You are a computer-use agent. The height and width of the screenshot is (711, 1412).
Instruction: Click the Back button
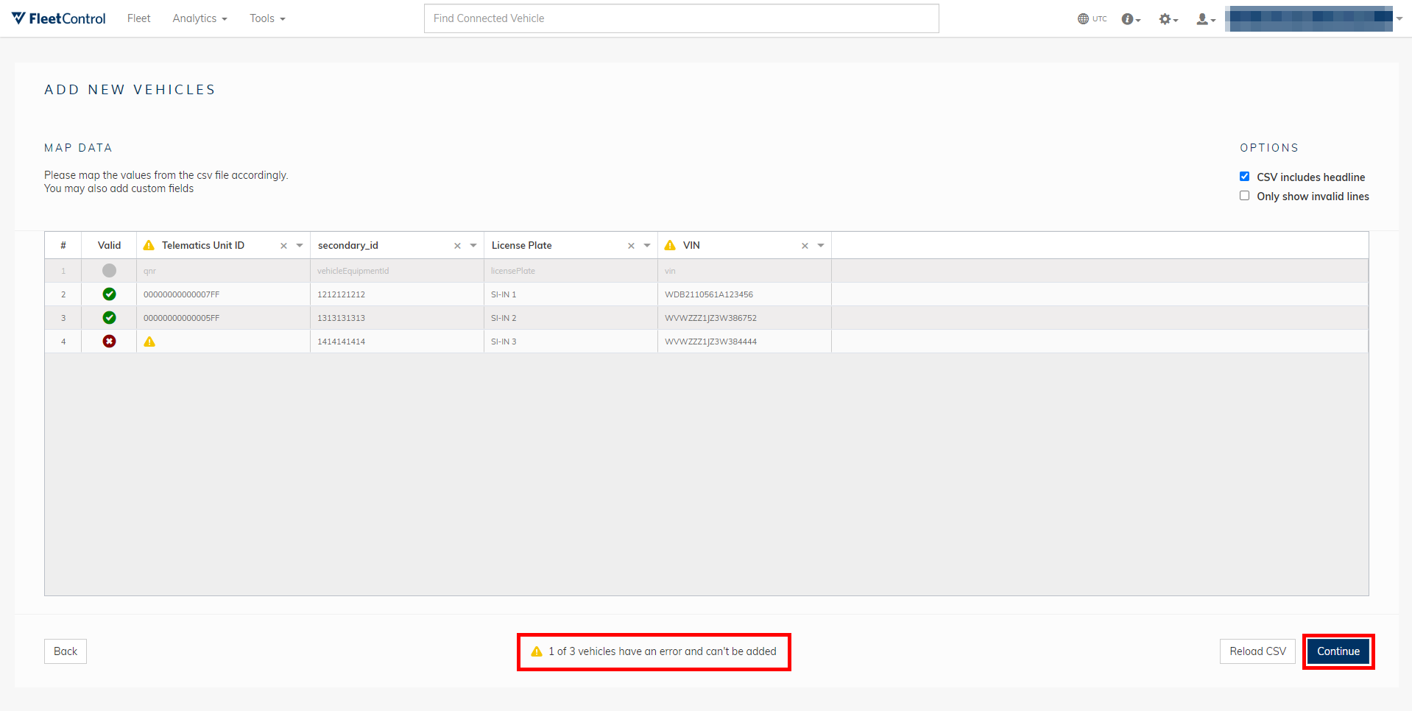(x=66, y=651)
